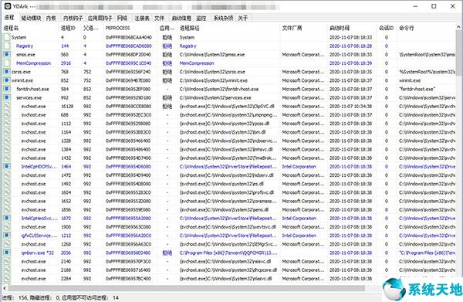The image size is (463, 302).
Task: Switch to the 关于 tab
Action: (x=243, y=18)
